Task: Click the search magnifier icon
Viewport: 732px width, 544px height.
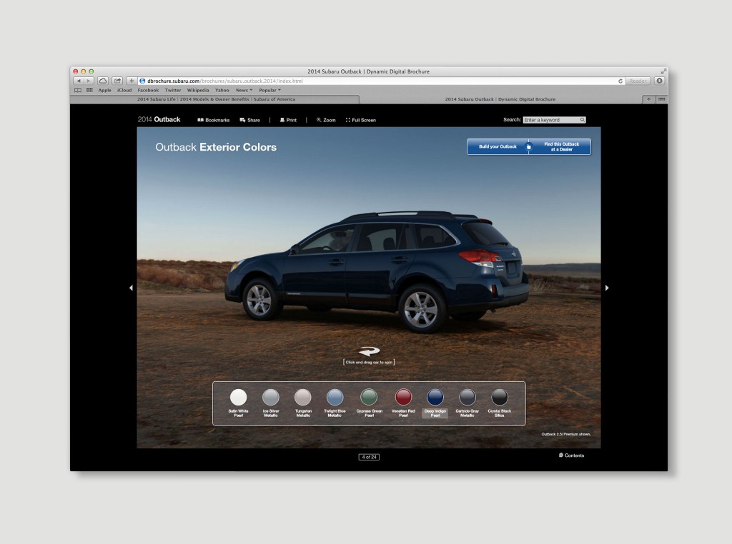Action: (x=583, y=120)
